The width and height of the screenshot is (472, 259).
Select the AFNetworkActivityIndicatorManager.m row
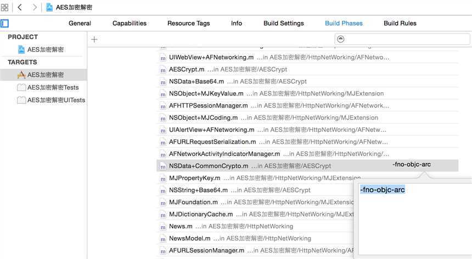(307, 154)
